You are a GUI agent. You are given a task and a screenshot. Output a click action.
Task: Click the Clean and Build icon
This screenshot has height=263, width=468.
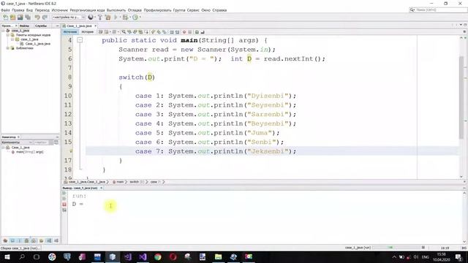107,18
